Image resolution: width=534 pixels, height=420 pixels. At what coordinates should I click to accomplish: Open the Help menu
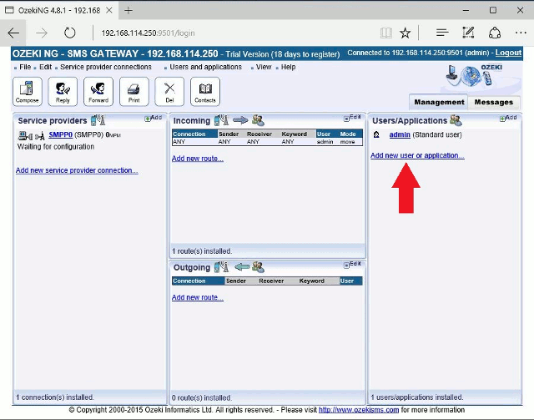(288, 67)
